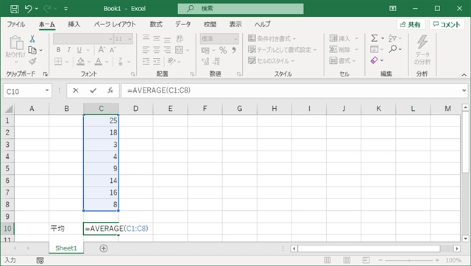Switch to the 数式 tab
471x266 pixels.
156,24
